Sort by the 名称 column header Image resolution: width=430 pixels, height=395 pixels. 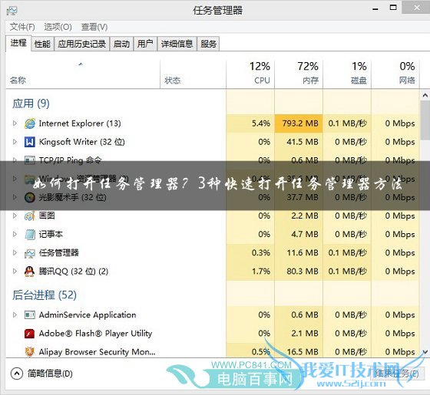[x=83, y=74]
